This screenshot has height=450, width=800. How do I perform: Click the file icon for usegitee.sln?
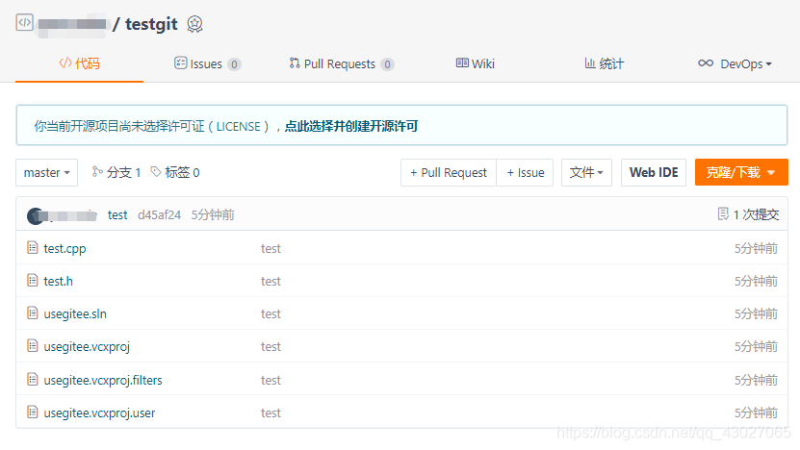pos(33,312)
